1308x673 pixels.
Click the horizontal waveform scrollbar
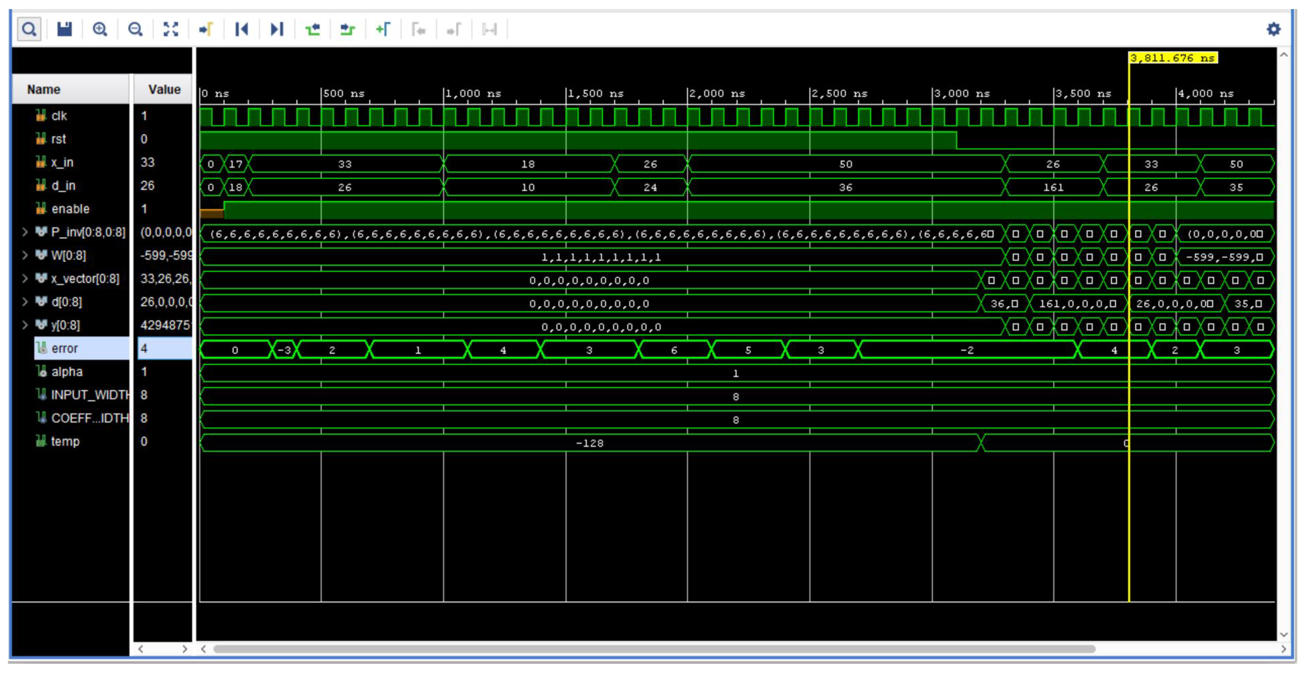(x=654, y=648)
